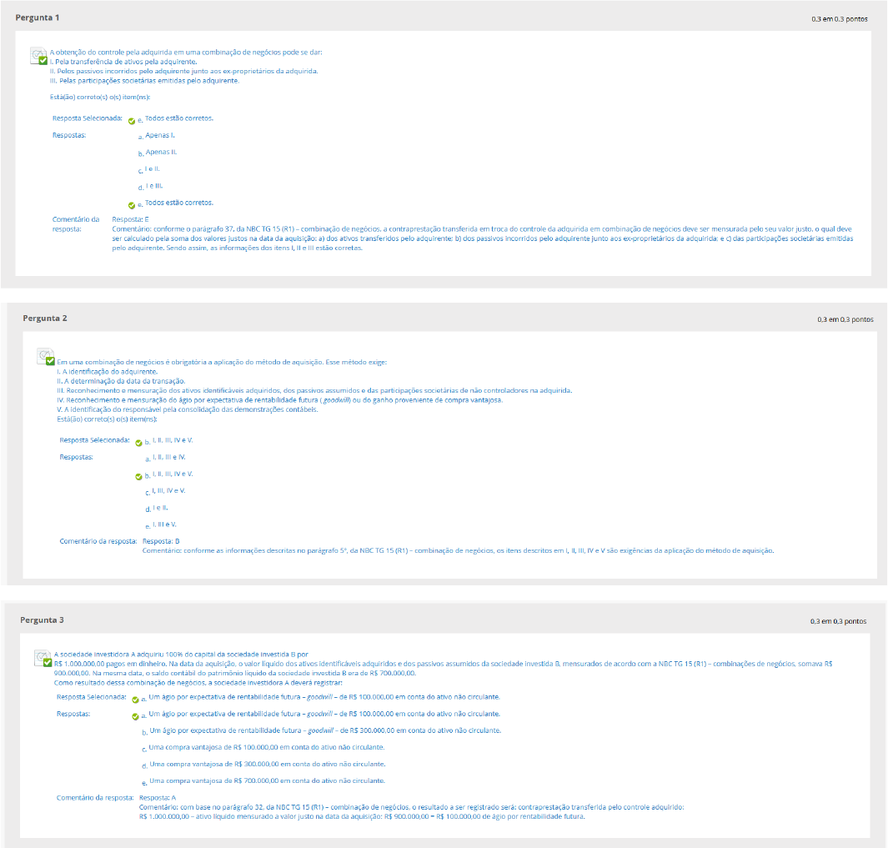Screen dimensions: 888x848
Task: Click the 'Pergunta 2' heading
Action: click(45, 319)
